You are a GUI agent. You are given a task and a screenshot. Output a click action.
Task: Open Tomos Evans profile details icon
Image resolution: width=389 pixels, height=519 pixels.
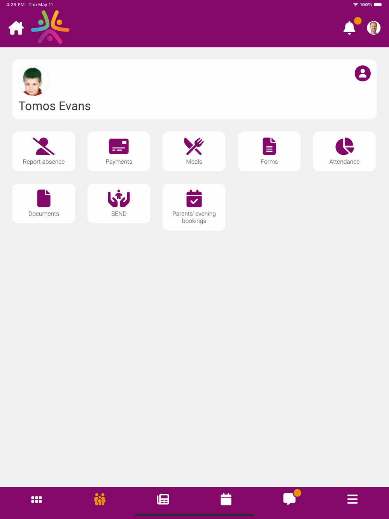tap(363, 74)
